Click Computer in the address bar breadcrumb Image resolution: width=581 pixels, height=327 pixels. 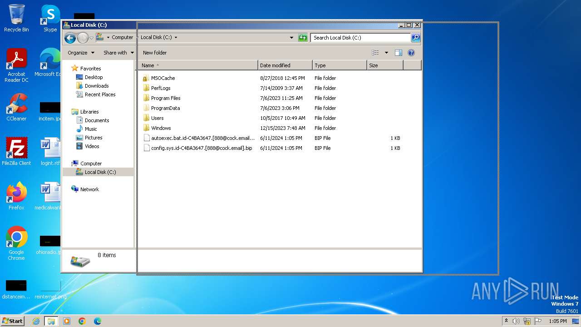[x=123, y=38]
